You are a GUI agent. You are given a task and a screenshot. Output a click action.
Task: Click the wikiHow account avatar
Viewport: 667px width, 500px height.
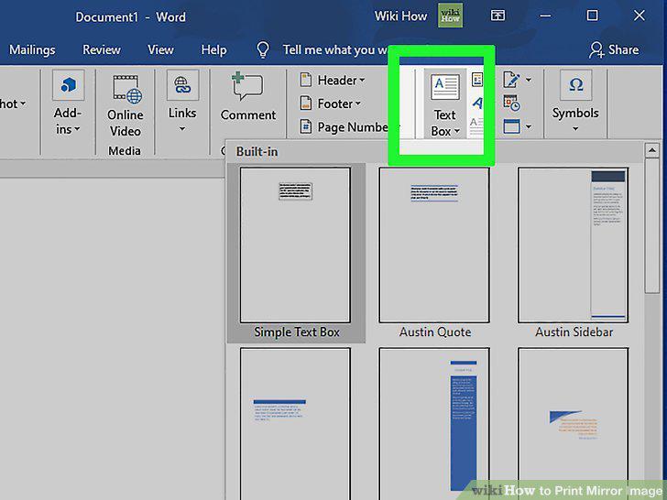451,16
